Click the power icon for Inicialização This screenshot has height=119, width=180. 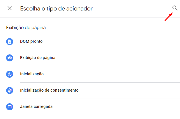(10, 74)
